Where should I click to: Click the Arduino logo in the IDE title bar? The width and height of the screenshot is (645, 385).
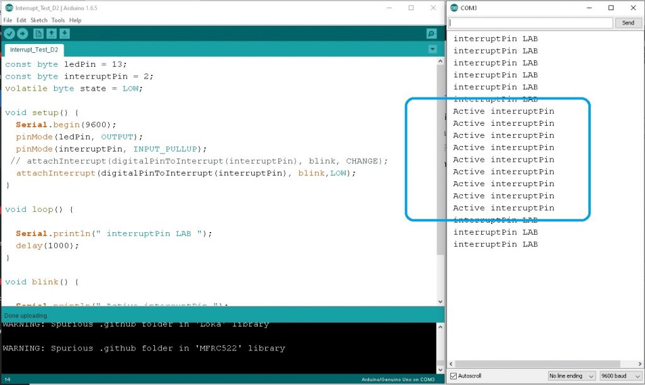(9, 8)
